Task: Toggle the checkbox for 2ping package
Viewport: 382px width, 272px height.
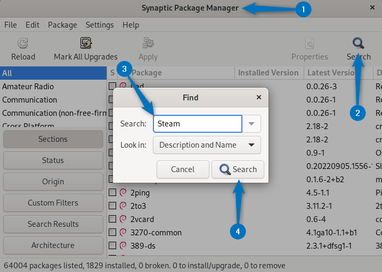Action: tap(112, 192)
